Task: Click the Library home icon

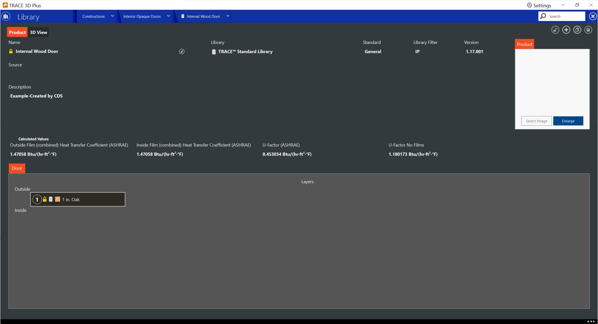Action: click(x=6, y=17)
